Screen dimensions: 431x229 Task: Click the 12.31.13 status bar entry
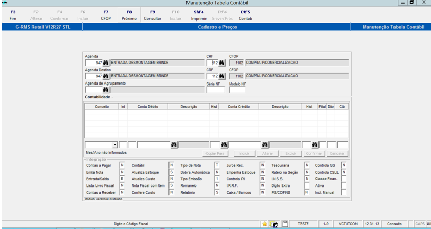coord(372,224)
